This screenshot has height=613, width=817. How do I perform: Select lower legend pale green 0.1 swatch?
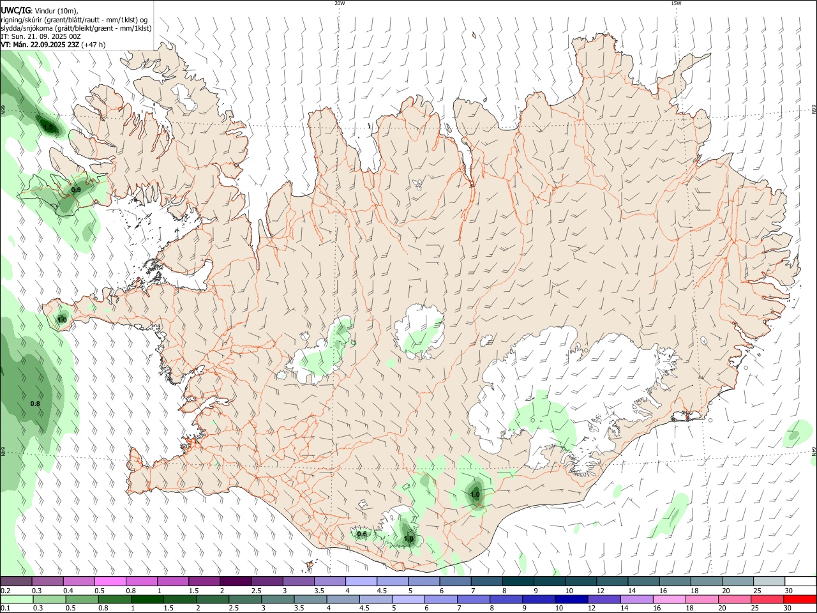point(17,599)
